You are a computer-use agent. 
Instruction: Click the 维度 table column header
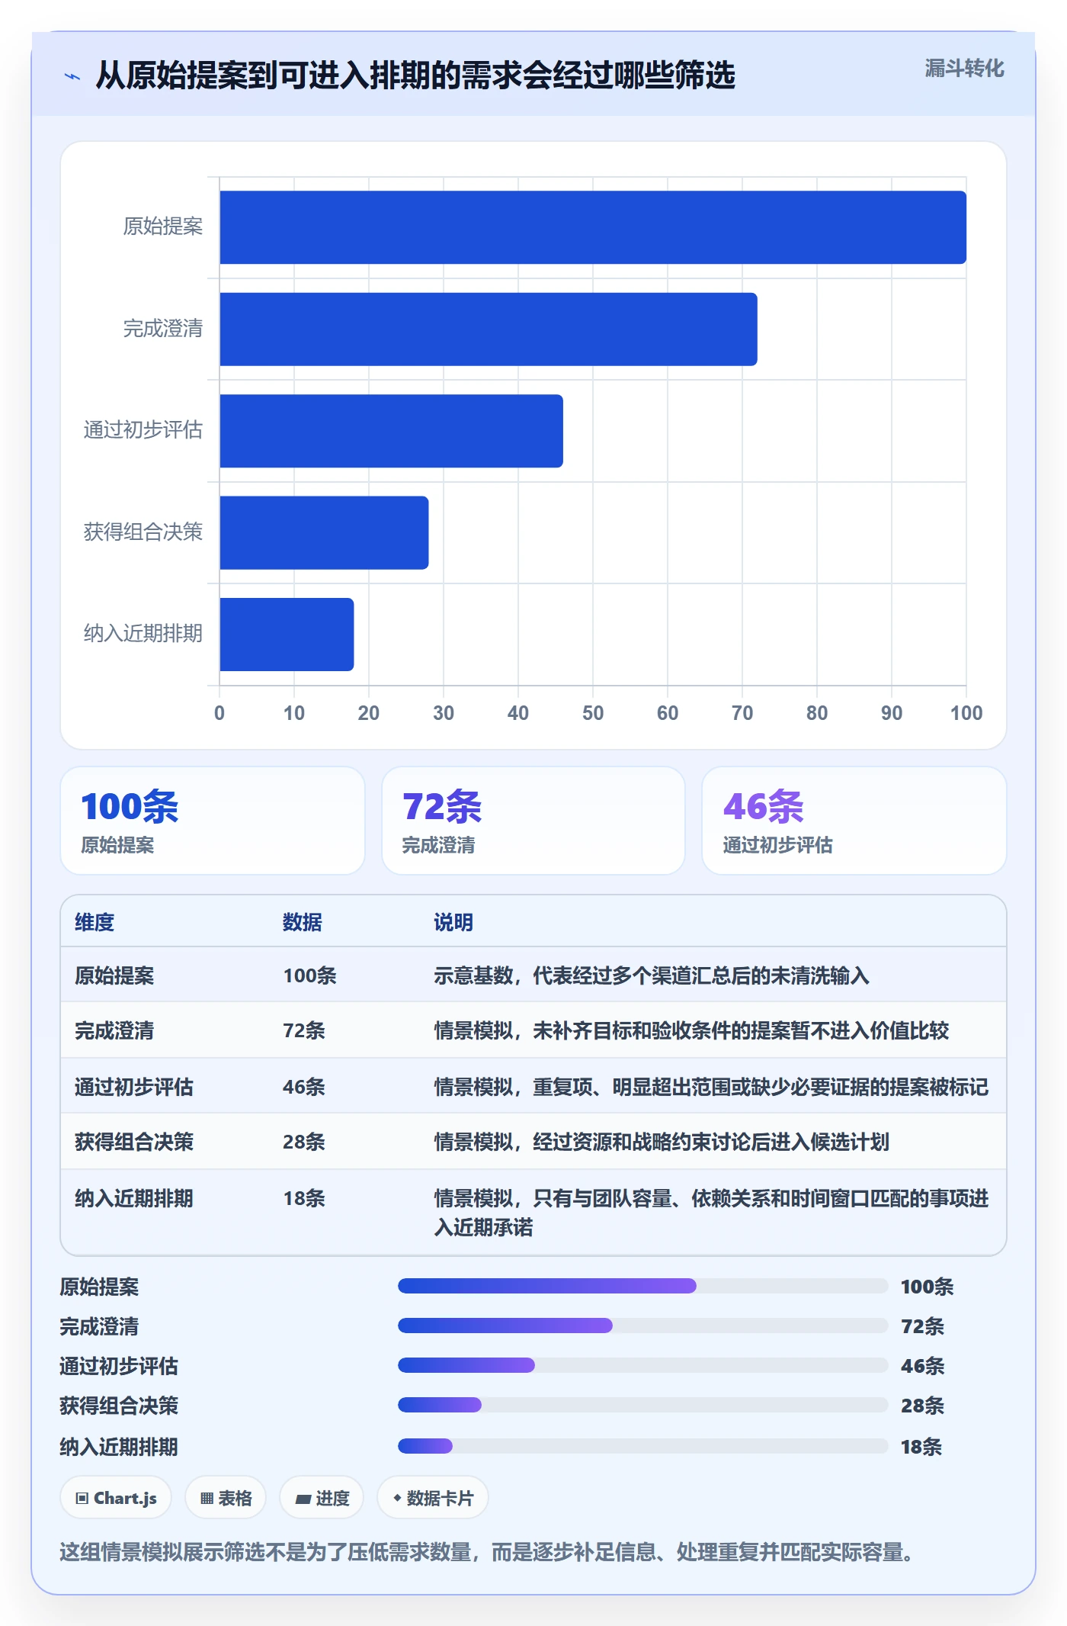pyautogui.click(x=95, y=922)
